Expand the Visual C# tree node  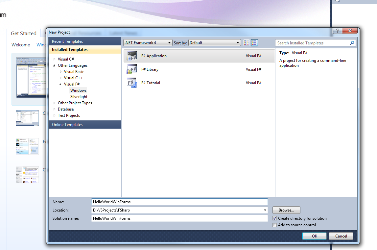pos(55,59)
